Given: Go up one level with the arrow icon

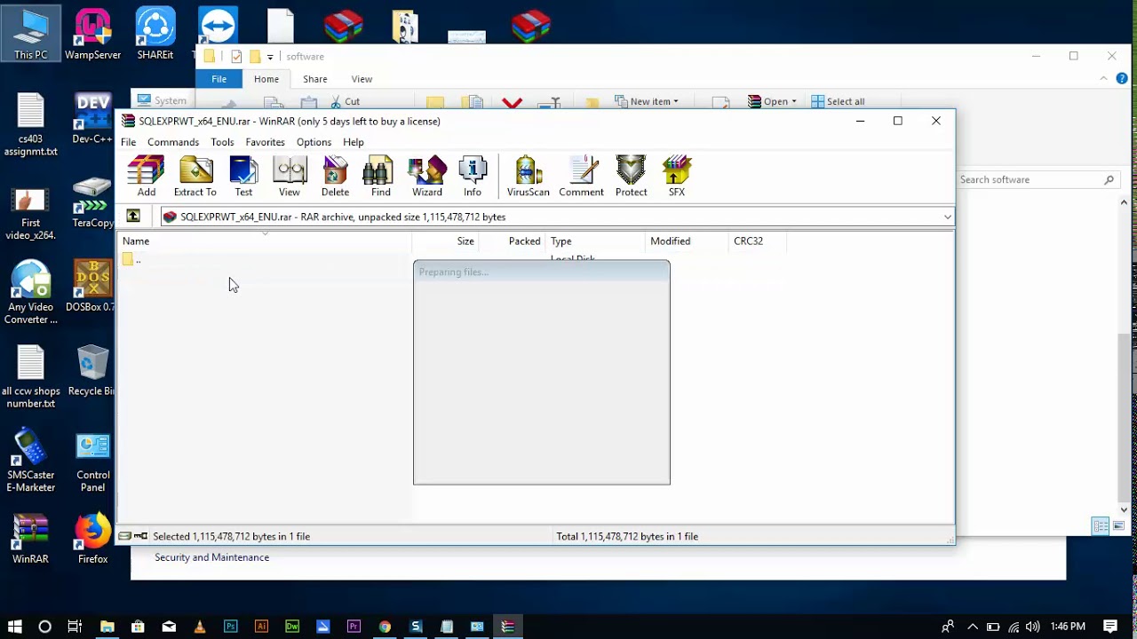Looking at the screenshot, I should [x=133, y=217].
